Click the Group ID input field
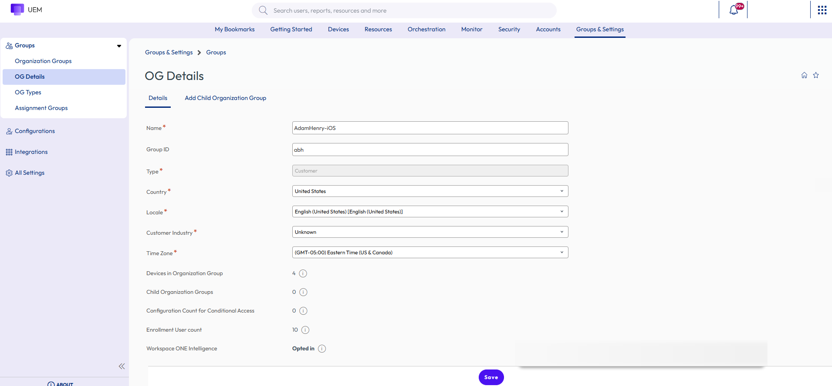 click(x=430, y=150)
